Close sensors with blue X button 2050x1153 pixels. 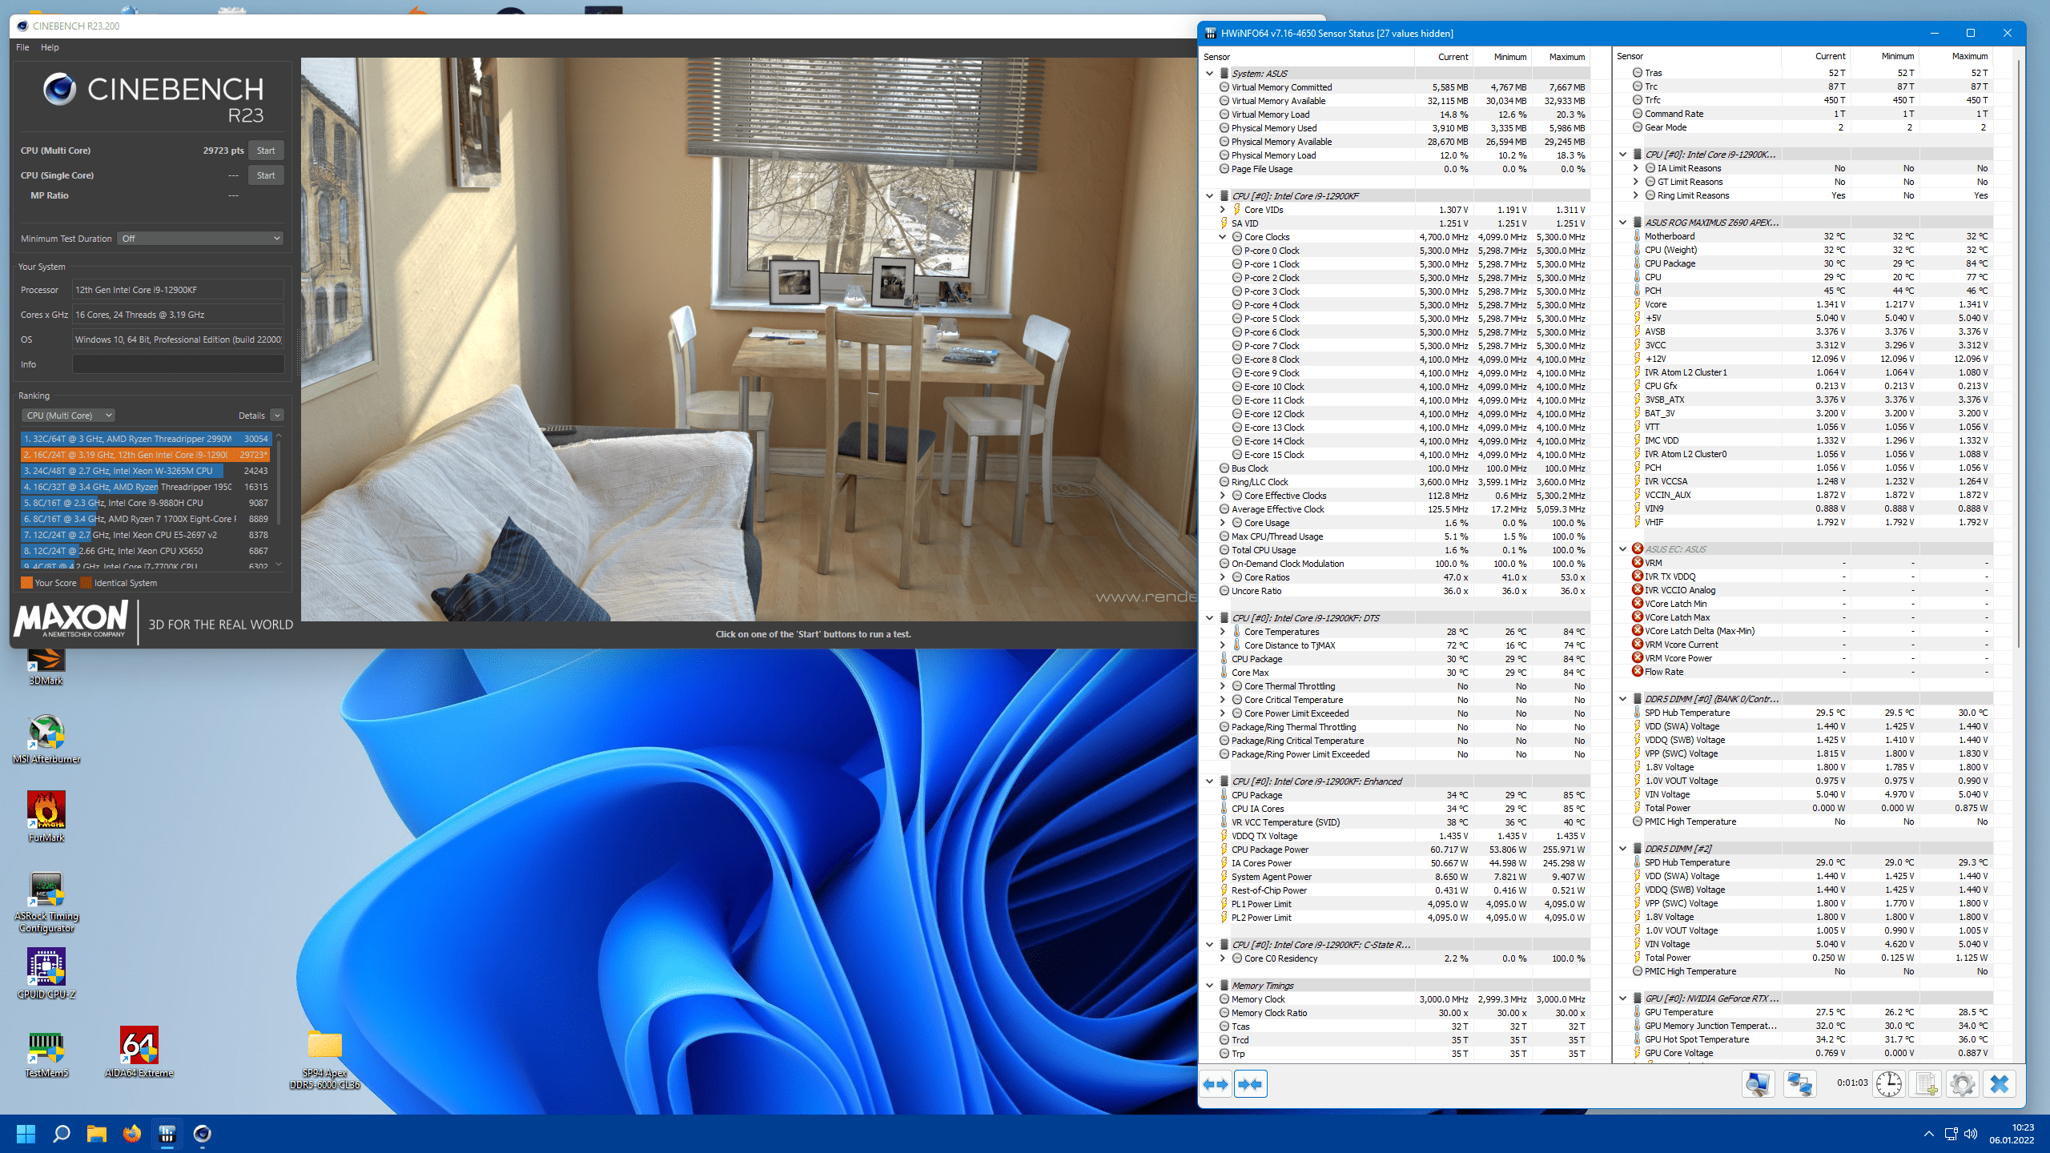1999,1084
